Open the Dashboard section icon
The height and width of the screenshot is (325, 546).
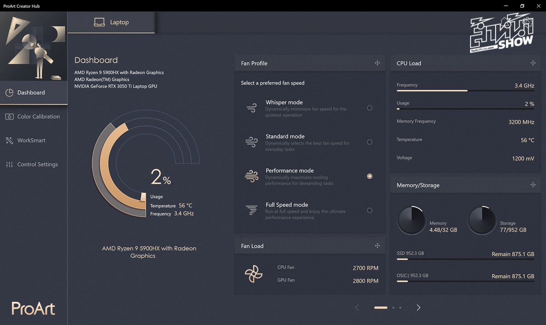(x=9, y=93)
